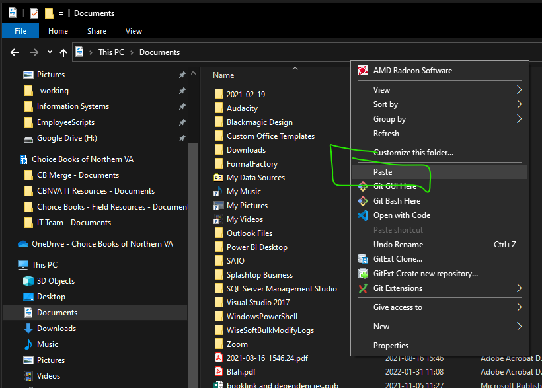The height and width of the screenshot is (388, 542).
Task: Click GitExt Create new repository icon
Action: [363, 274]
